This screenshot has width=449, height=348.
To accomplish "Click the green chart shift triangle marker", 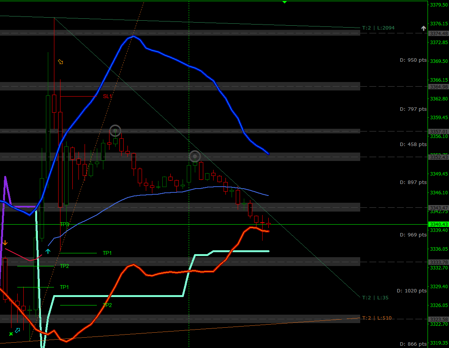I will pos(284,2).
